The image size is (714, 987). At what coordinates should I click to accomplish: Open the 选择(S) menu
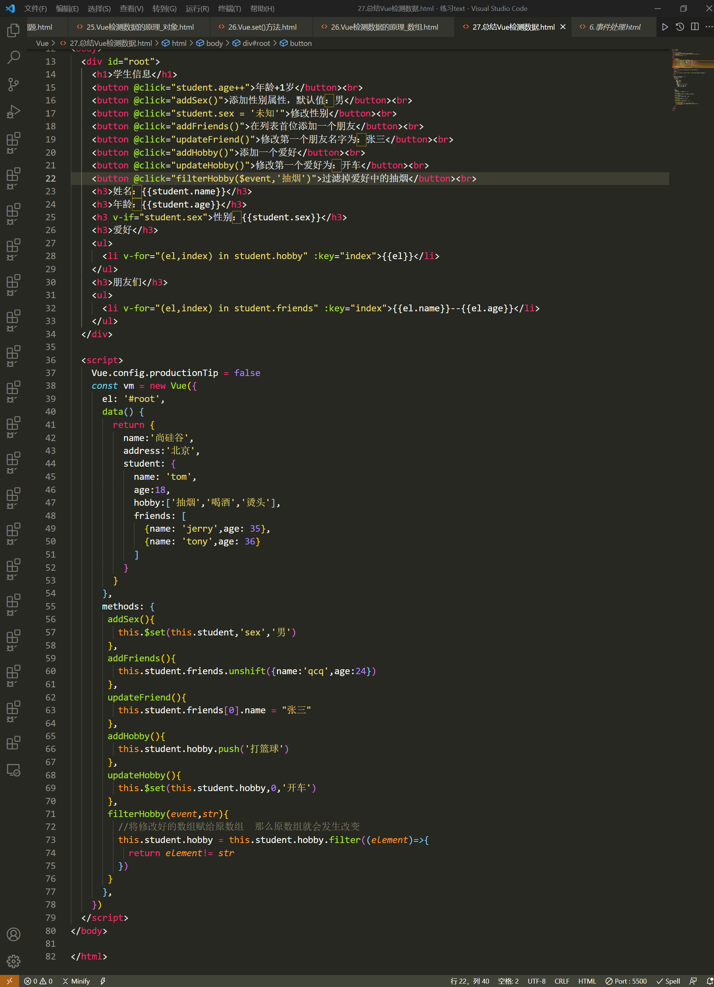coord(99,9)
